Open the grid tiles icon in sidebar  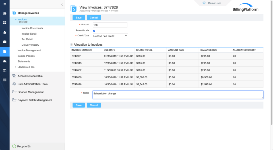coord(5,23)
